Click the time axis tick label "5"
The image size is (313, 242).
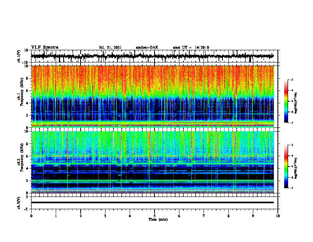[155, 216]
